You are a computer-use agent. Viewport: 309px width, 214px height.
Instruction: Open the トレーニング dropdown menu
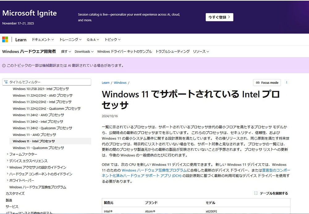70,40
